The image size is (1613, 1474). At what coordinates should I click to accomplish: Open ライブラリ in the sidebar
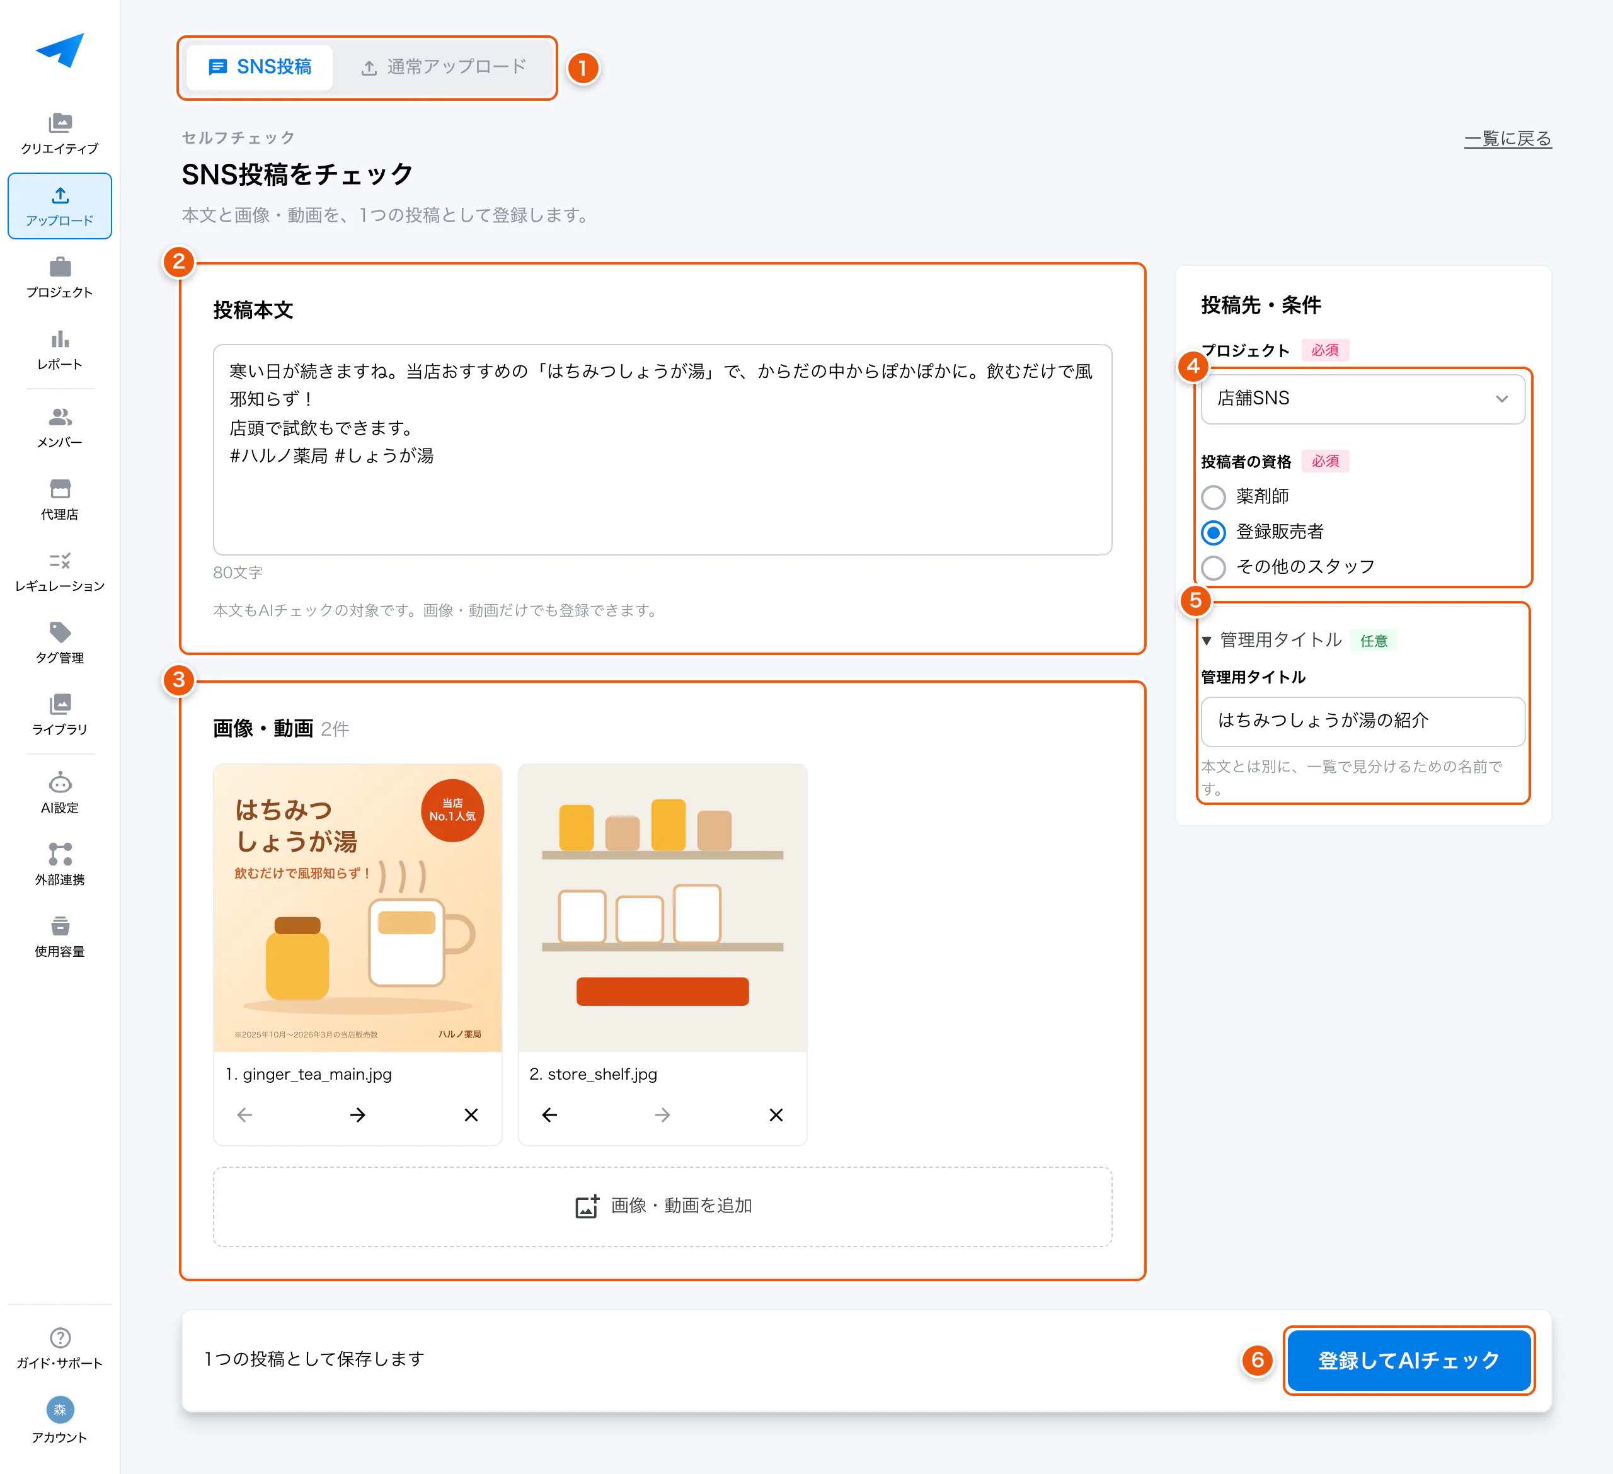[60, 715]
